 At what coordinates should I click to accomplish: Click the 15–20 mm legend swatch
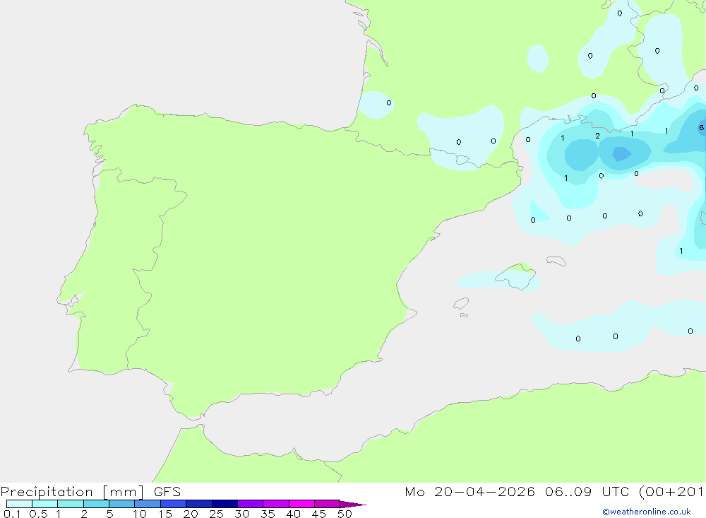coord(174,504)
